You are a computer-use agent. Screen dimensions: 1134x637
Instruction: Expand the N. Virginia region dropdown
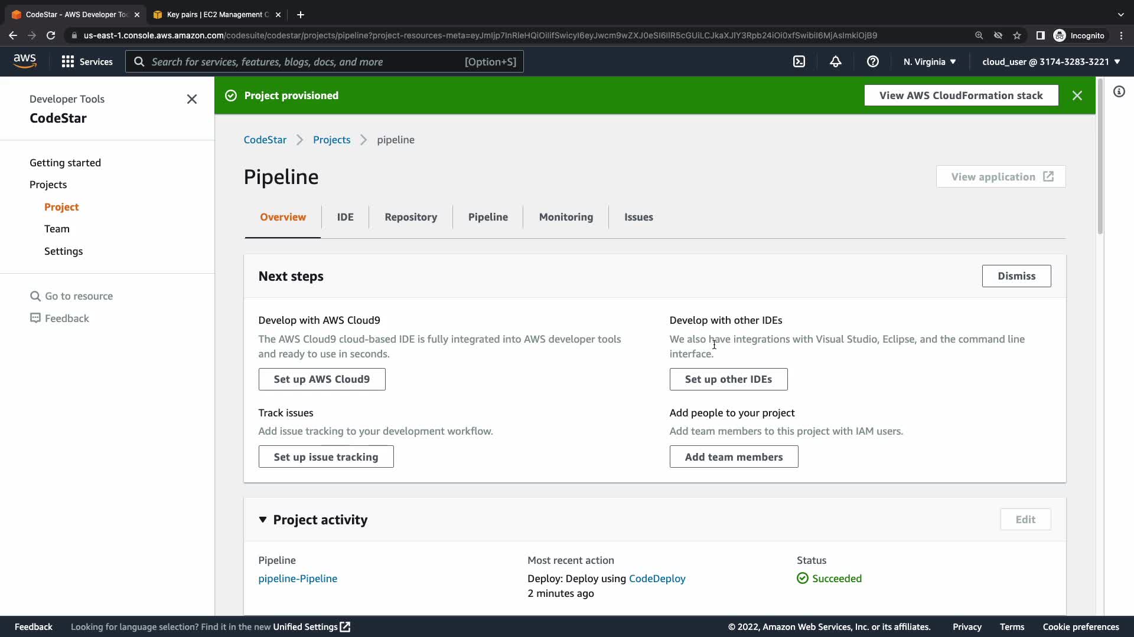pyautogui.click(x=929, y=61)
